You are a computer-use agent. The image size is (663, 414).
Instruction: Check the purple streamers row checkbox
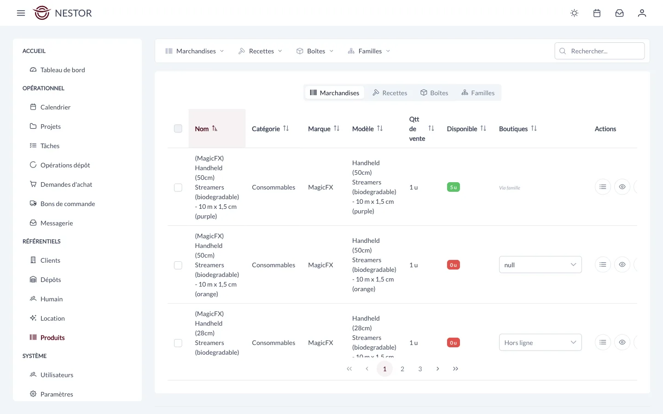(178, 188)
